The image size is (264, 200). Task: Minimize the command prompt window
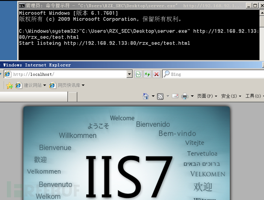tap(249, 6)
